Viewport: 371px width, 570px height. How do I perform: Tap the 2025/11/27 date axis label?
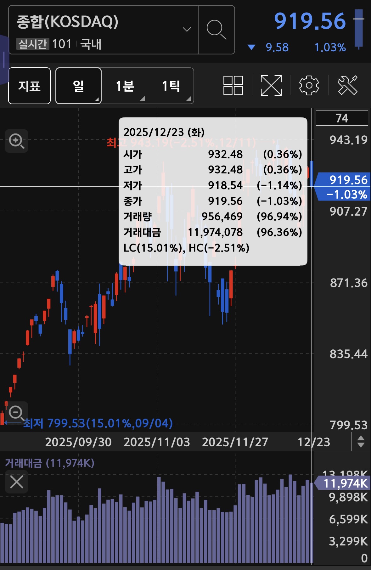pos(235,442)
